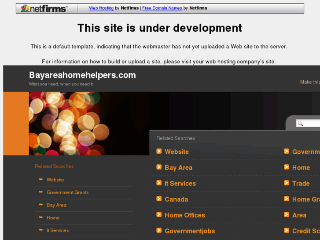Click the small arrow beside Government Grants

click(41, 192)
